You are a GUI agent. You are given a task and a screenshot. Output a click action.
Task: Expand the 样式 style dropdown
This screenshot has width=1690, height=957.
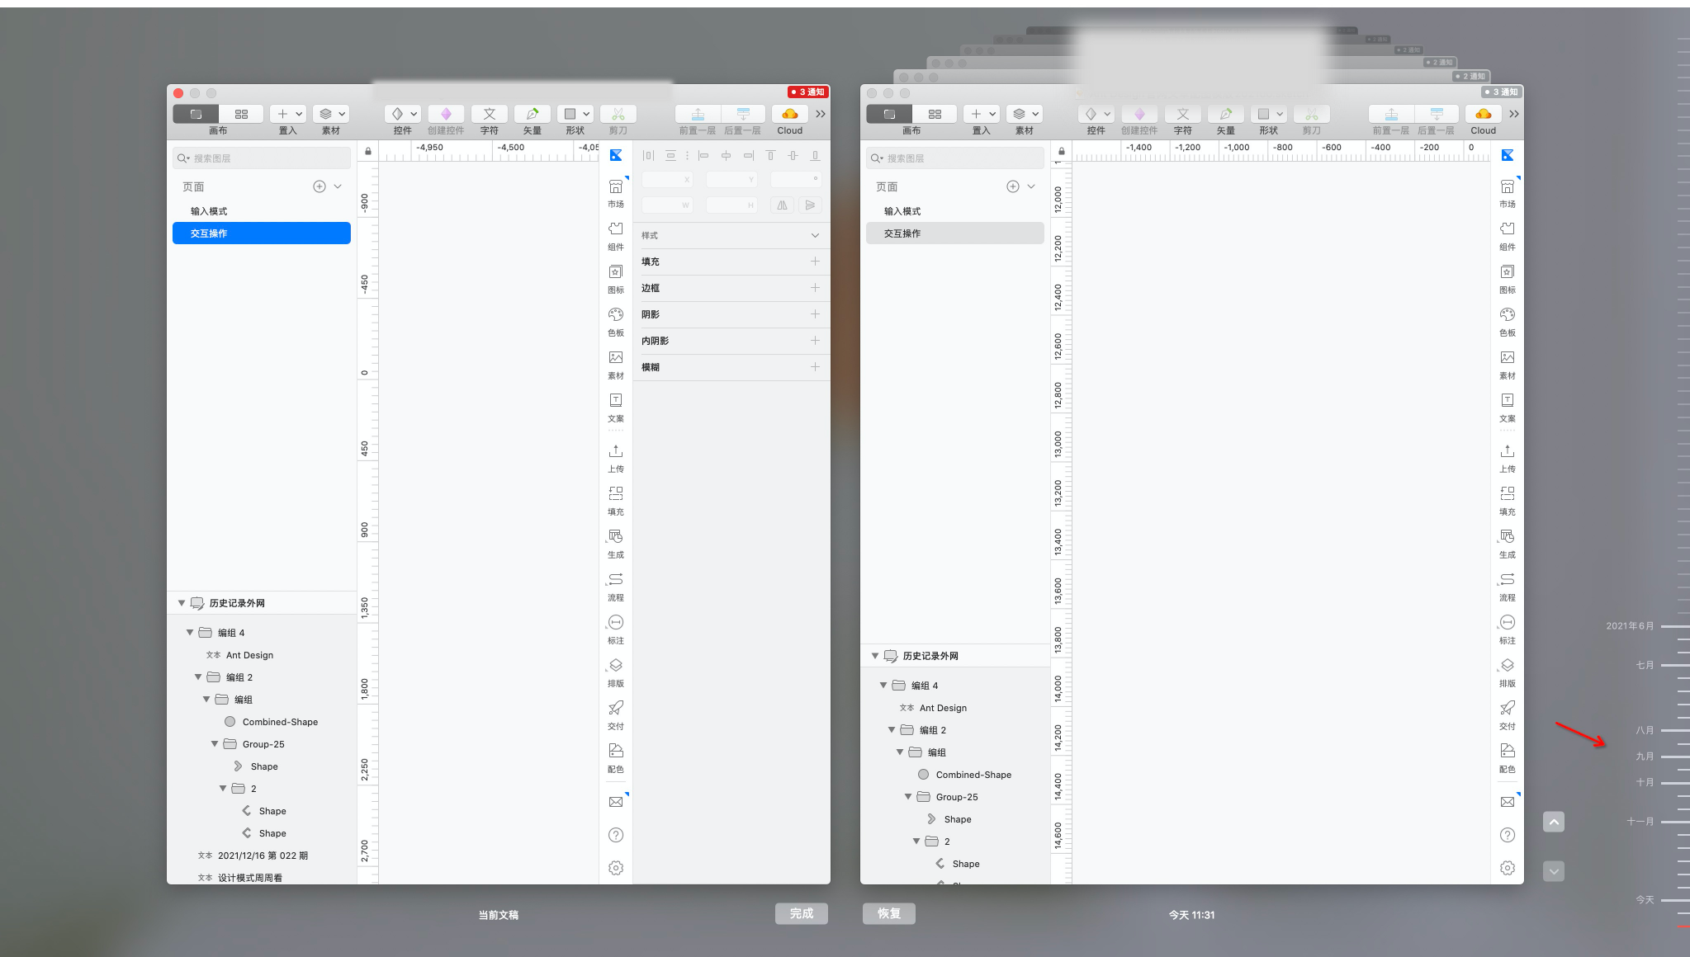click(814, 235)
